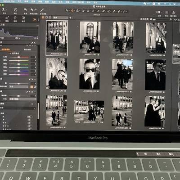The height and width of the screenshot is (180, 180).
Task: Select the Keystone cursor tool
Action: pos(93,11)
